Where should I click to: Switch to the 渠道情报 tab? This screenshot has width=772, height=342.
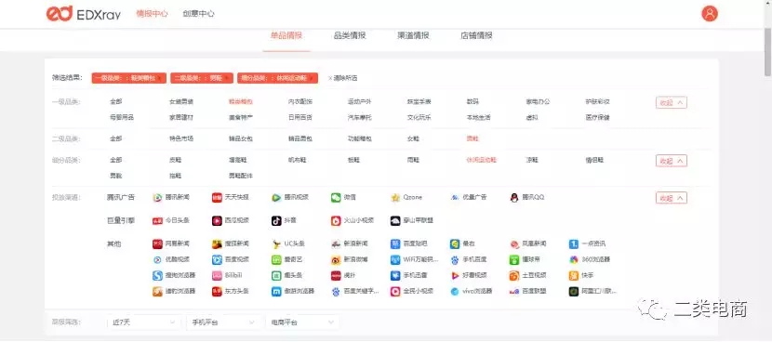[x=413, y=35]
